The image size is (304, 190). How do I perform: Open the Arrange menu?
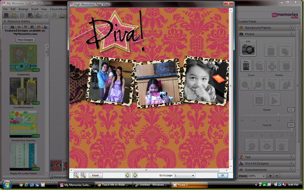click(23, 9)
